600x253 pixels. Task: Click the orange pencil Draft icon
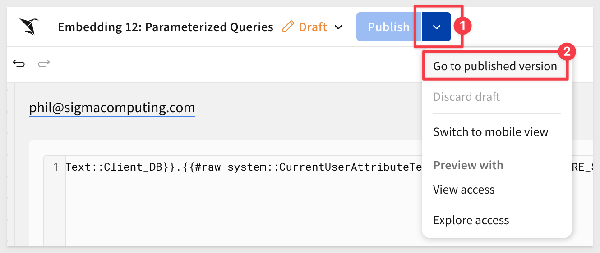pos(287,27)
